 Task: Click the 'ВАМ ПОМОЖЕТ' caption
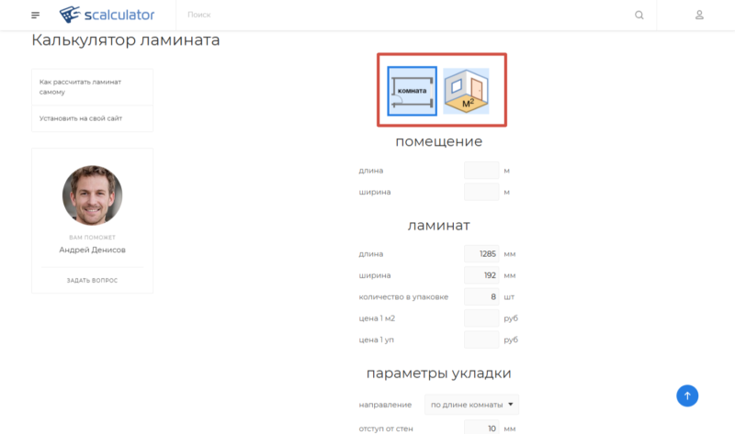(x=93, y=238)
